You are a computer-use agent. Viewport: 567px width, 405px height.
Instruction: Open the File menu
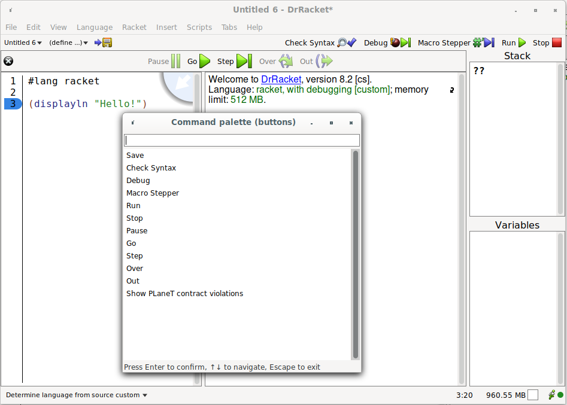[11, 27]
